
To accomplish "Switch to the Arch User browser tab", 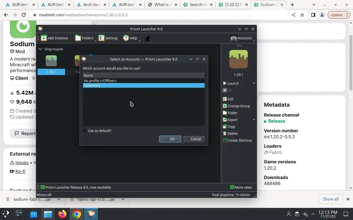I will click(x=91, y=5).
